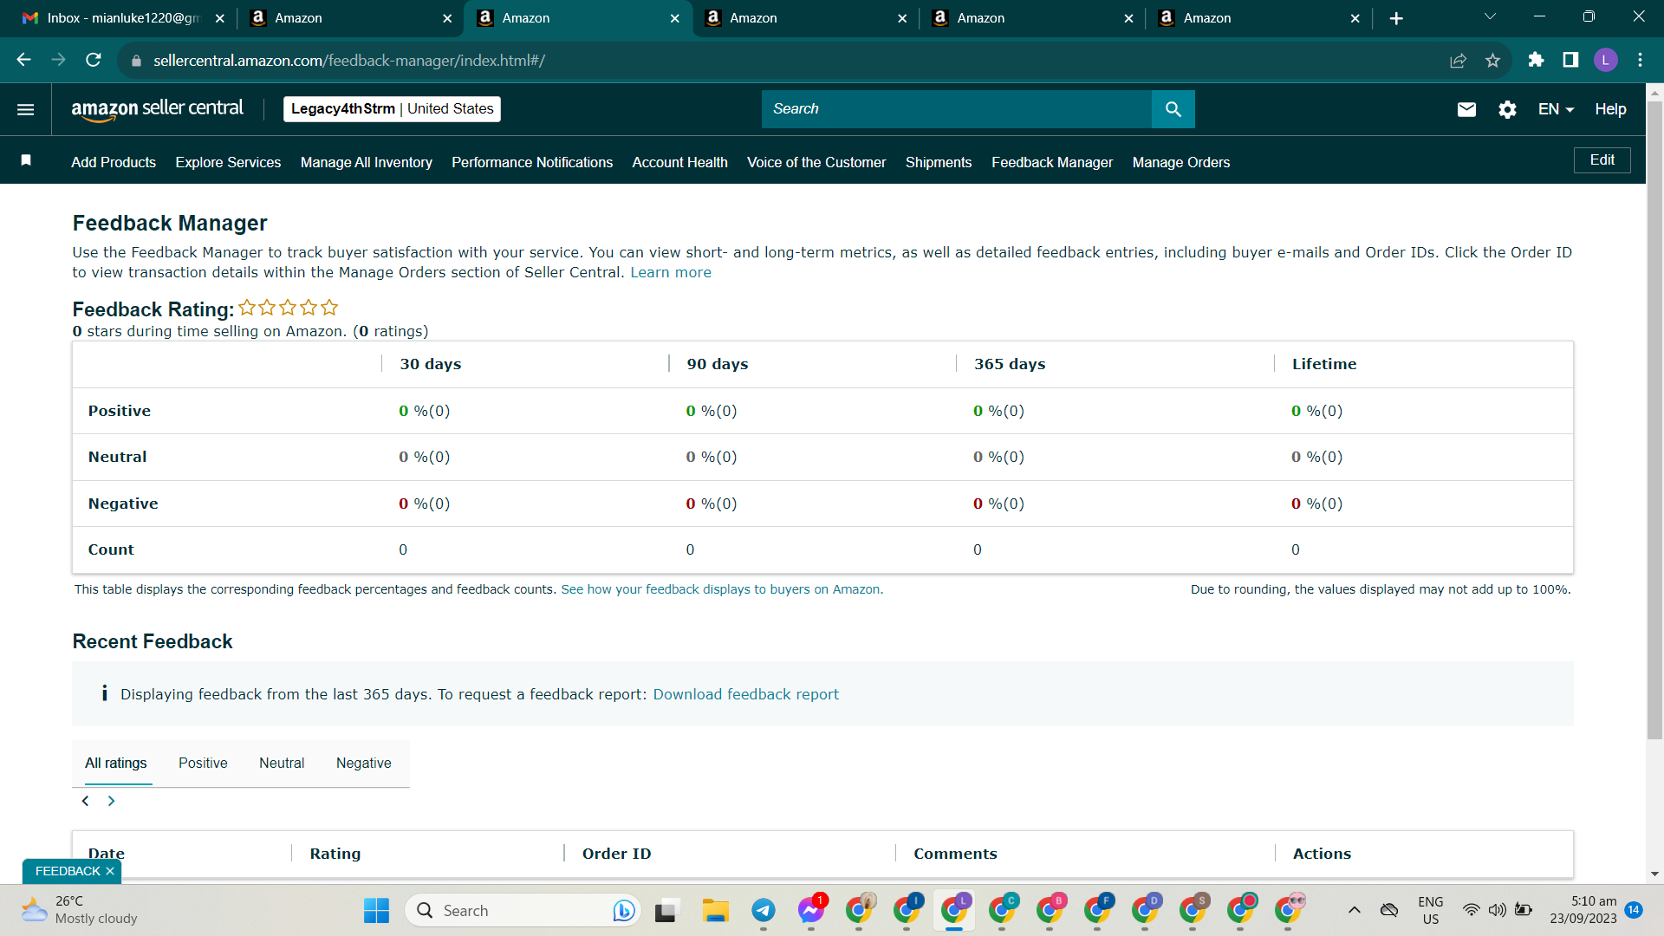Open the Legacy4thStrm account switcher
Viewport: 1664px width, 936px height.
pyautogui.click(x=392, y=109)
